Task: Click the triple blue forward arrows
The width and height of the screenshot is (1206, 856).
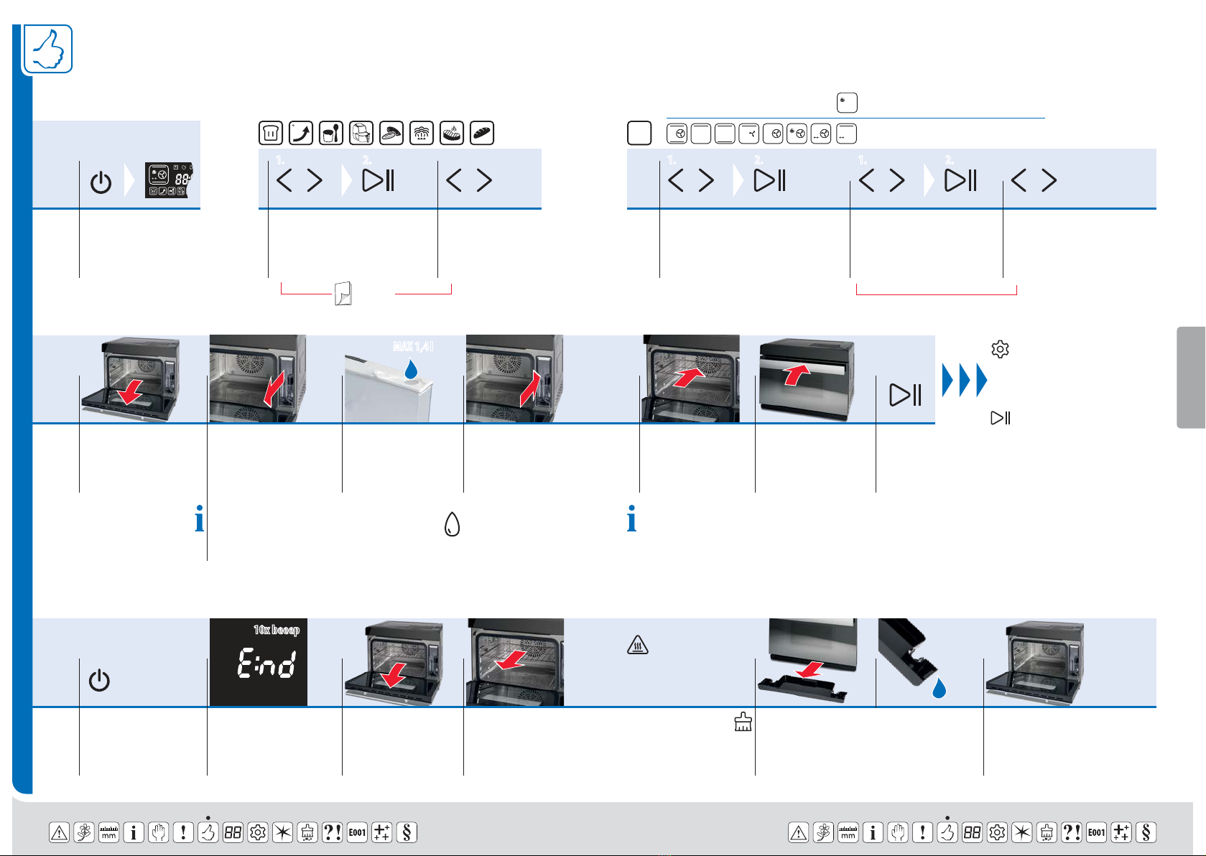Action: coord(965,380)
